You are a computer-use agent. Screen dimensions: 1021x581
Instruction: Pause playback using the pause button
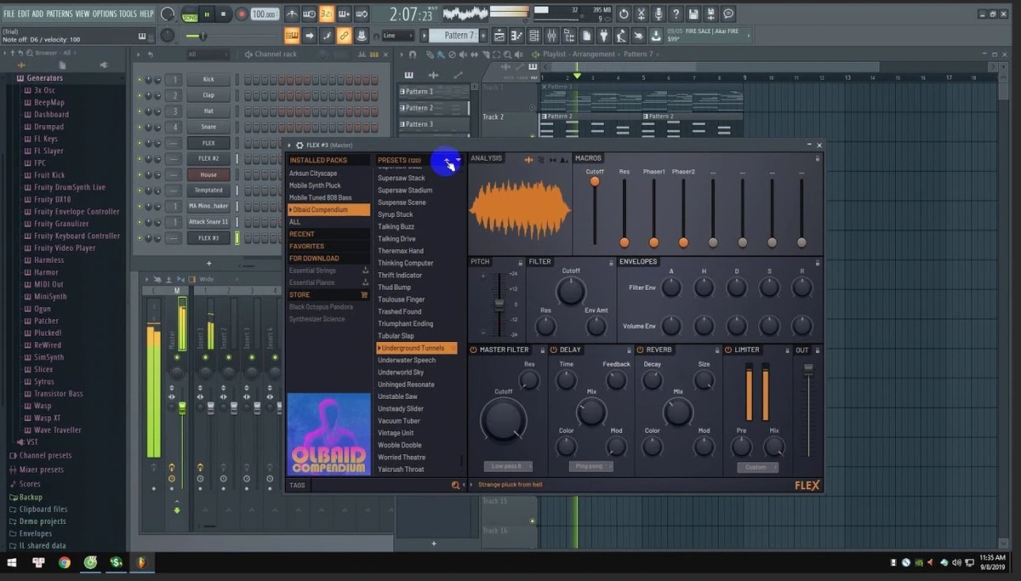[x=207, y=14]
